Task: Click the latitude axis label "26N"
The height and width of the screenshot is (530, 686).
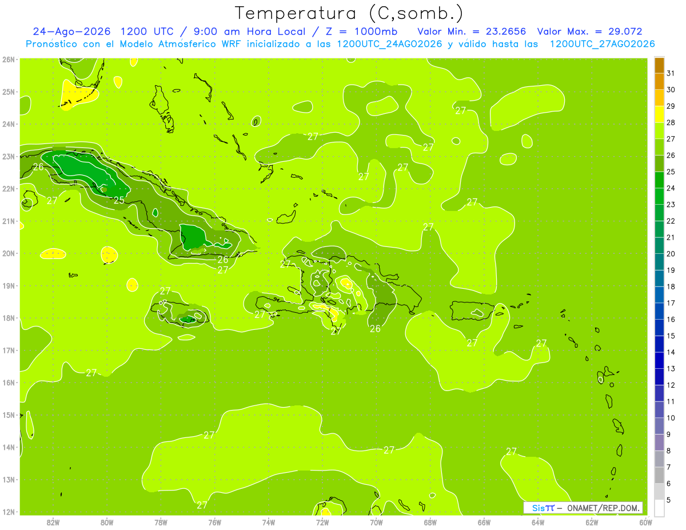Action: point(8,59)
